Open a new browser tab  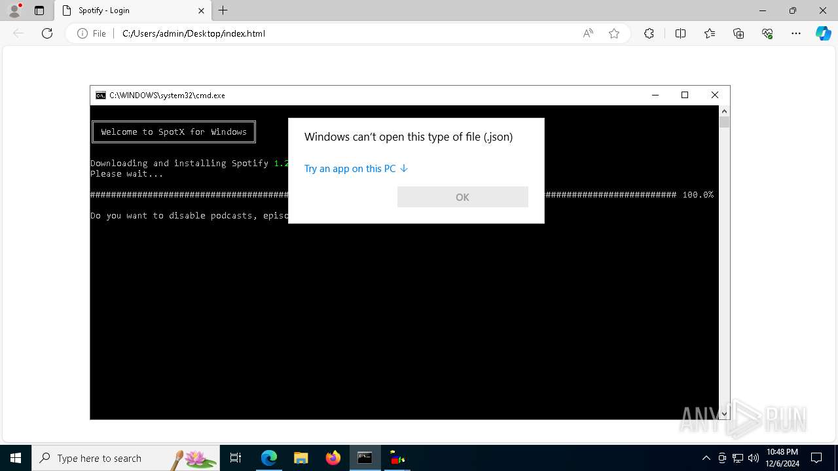(x=223, y=10)
